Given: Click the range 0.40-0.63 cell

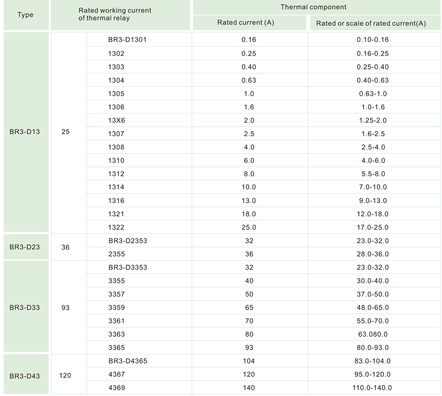Looking at the screenshot, I should click(x=374, y=80).
